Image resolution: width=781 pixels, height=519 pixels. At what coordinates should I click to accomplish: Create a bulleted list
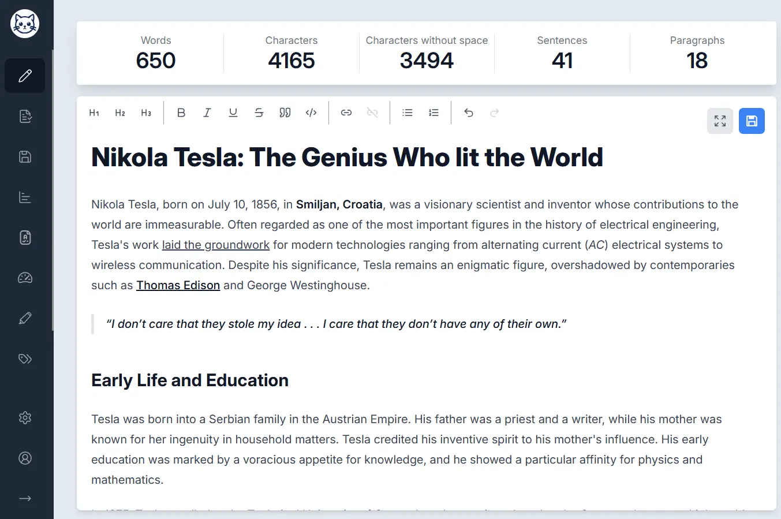[408, 113]
